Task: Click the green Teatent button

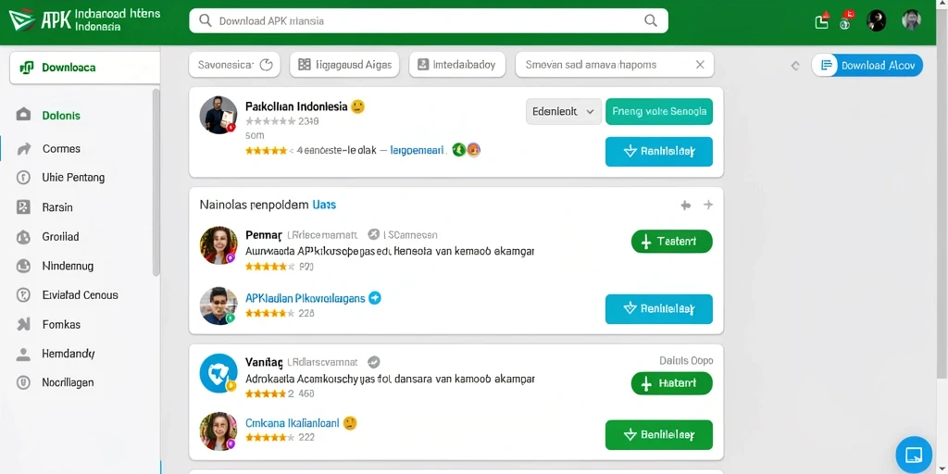Action: coord(672,242)
